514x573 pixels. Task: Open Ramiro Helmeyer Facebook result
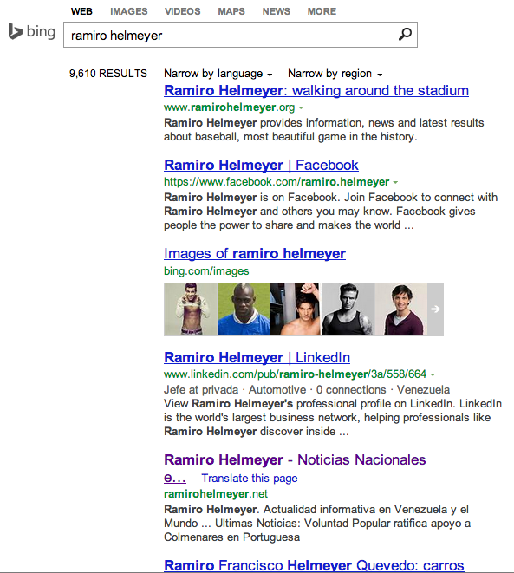click(x=261, y=166)
